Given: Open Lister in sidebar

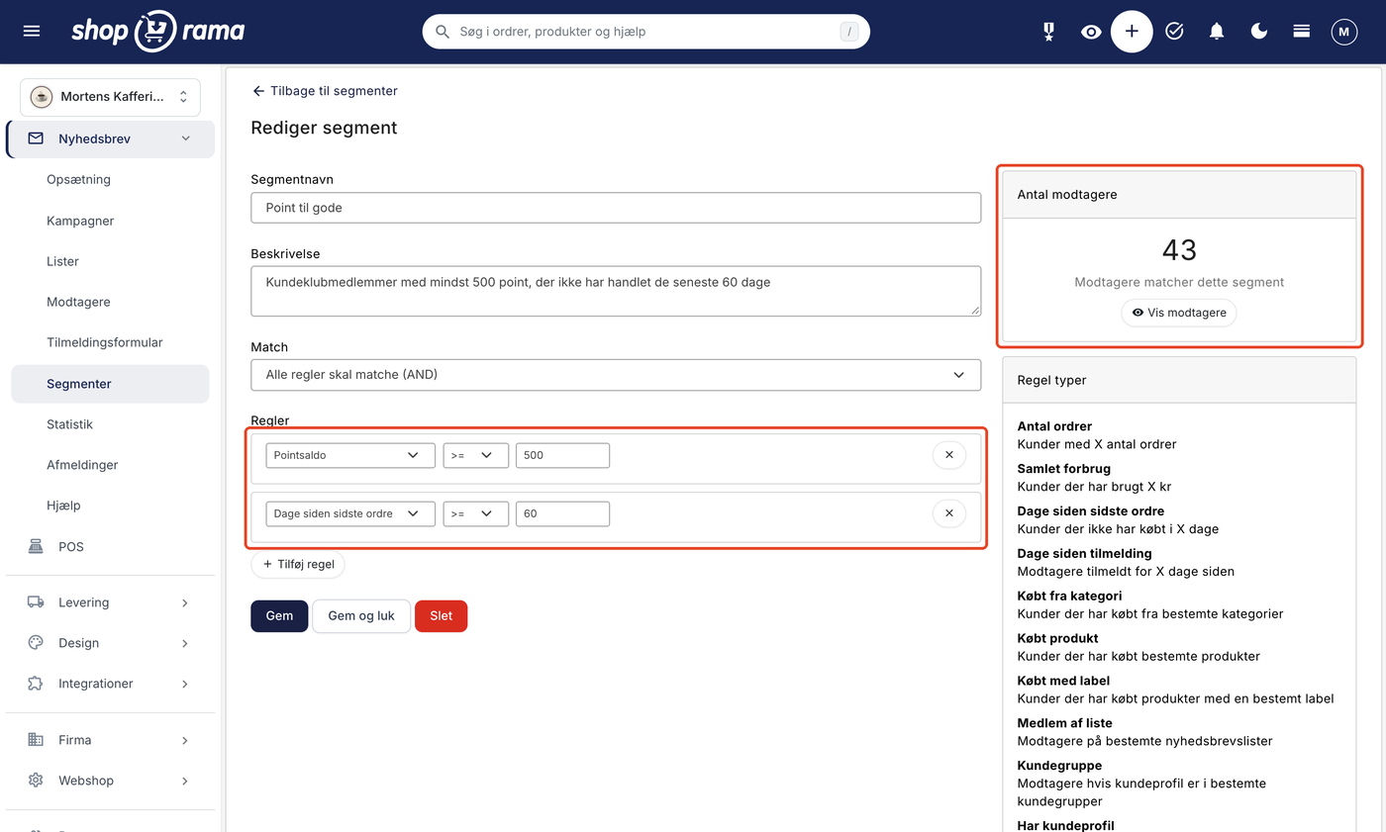Looking at the screenshot, I should pos(62,261).
